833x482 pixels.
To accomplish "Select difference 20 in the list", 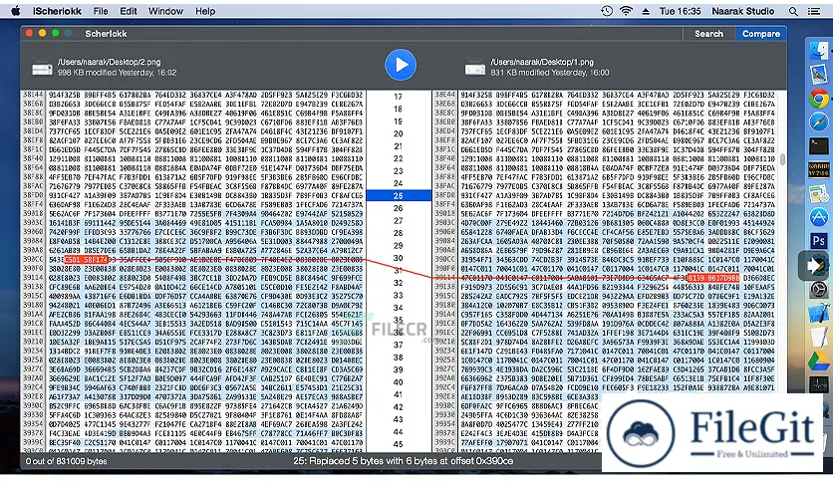I will point(398,133).
